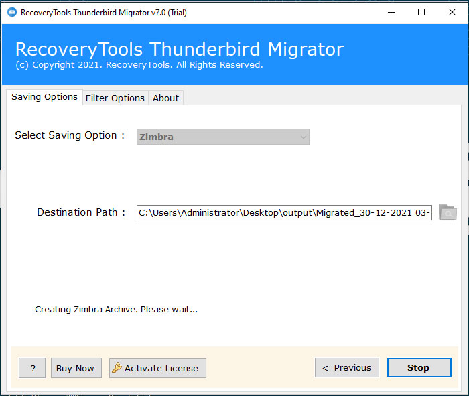The image size is (469, 396).
Task: Click the browse folder icon beside Destination Path
Action: point(448,212)
